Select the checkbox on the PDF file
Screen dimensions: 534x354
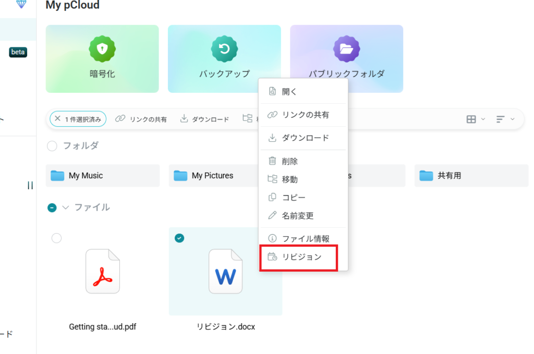pyautogui.click(x=57, y=238)
